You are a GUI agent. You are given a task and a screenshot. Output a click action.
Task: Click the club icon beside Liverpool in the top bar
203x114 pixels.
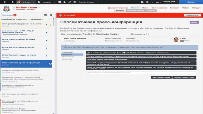coord(39,2)
